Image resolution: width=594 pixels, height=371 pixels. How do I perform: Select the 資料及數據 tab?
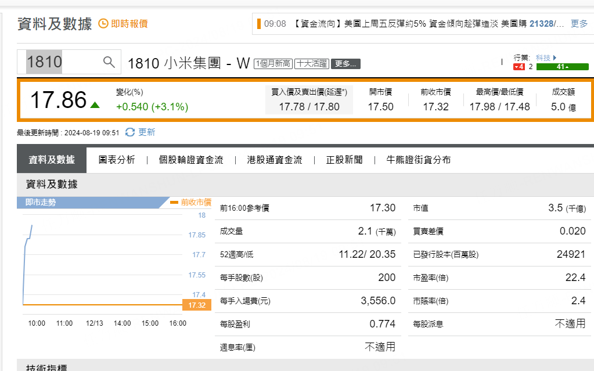click(x=52, y=160)
